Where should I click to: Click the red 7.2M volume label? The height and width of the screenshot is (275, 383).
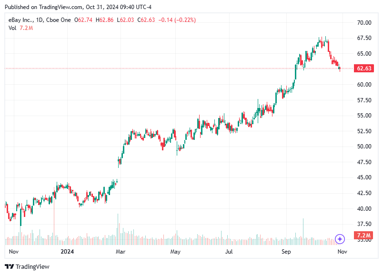(364, 234)
